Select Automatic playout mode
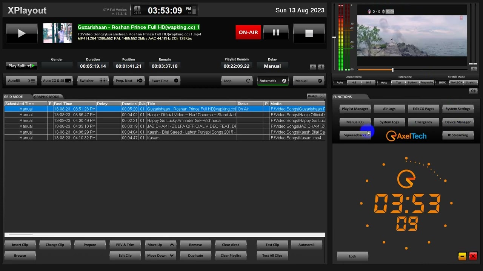This screenshot has width=483, height=271. (x=273, y=81)
